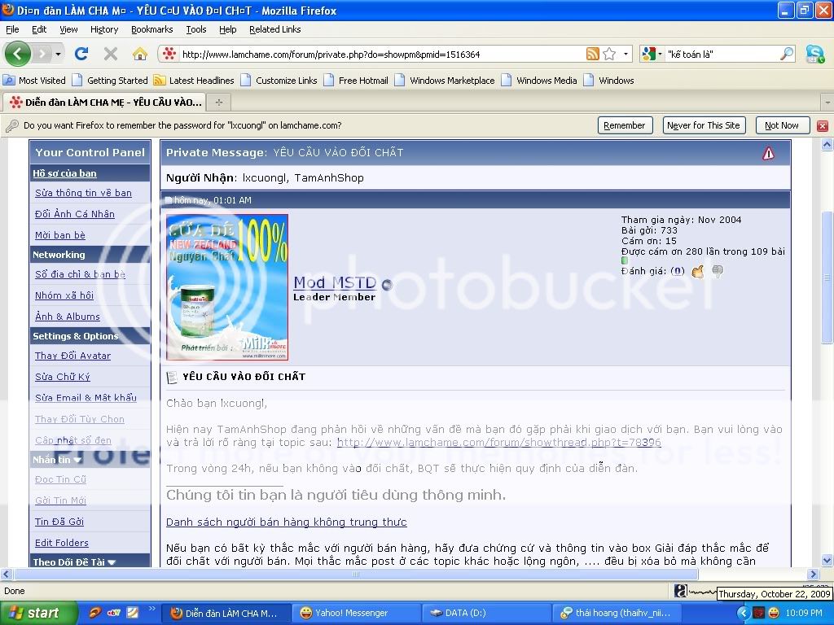Report this message via warning triangle icon
Viewport: 834px width, 625px height.
pyautogui.click(x=768, y=153)
